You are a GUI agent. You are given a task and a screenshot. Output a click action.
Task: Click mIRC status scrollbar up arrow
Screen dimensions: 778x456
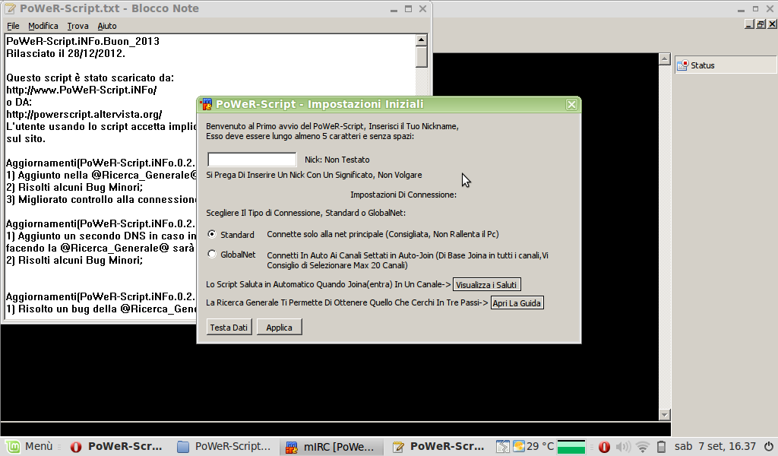tap(665, 59)
